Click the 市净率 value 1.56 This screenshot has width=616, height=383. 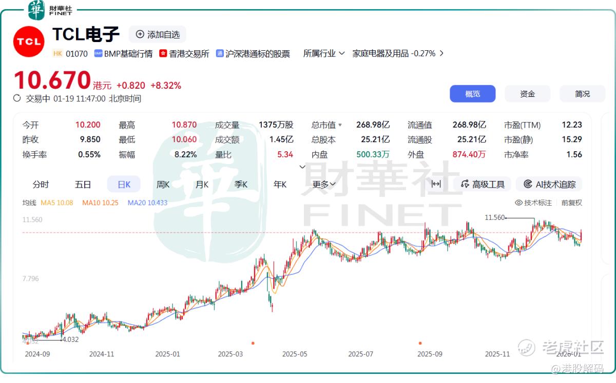coord(574,154)
